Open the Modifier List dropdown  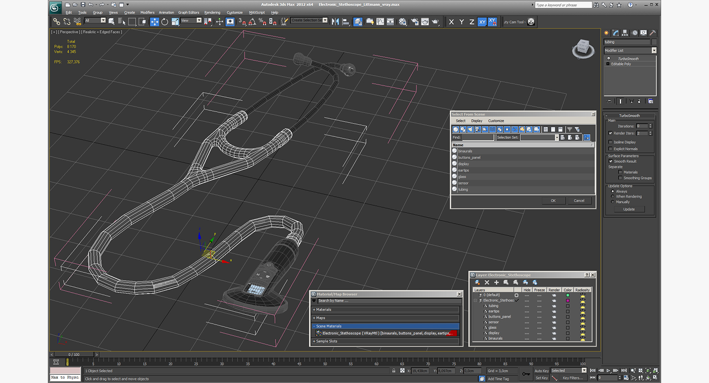pos(630,50)
